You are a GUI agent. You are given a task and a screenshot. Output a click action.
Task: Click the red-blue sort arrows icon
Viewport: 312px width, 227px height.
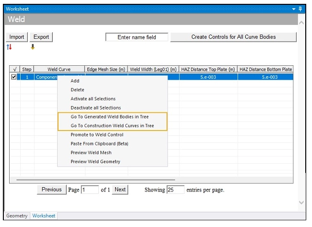click(10, 47)
